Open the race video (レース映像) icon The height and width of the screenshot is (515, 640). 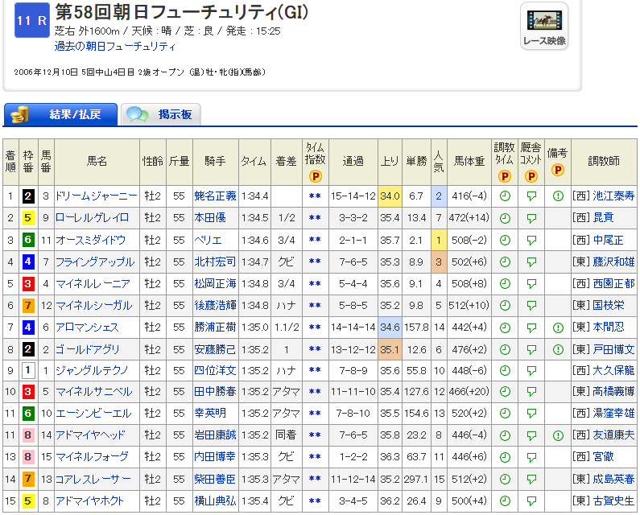point(544,26)
